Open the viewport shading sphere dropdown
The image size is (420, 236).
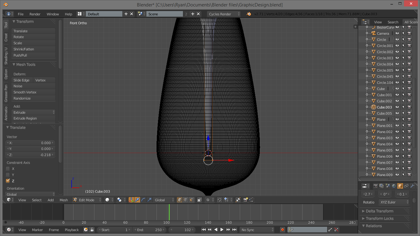(109, 200)
